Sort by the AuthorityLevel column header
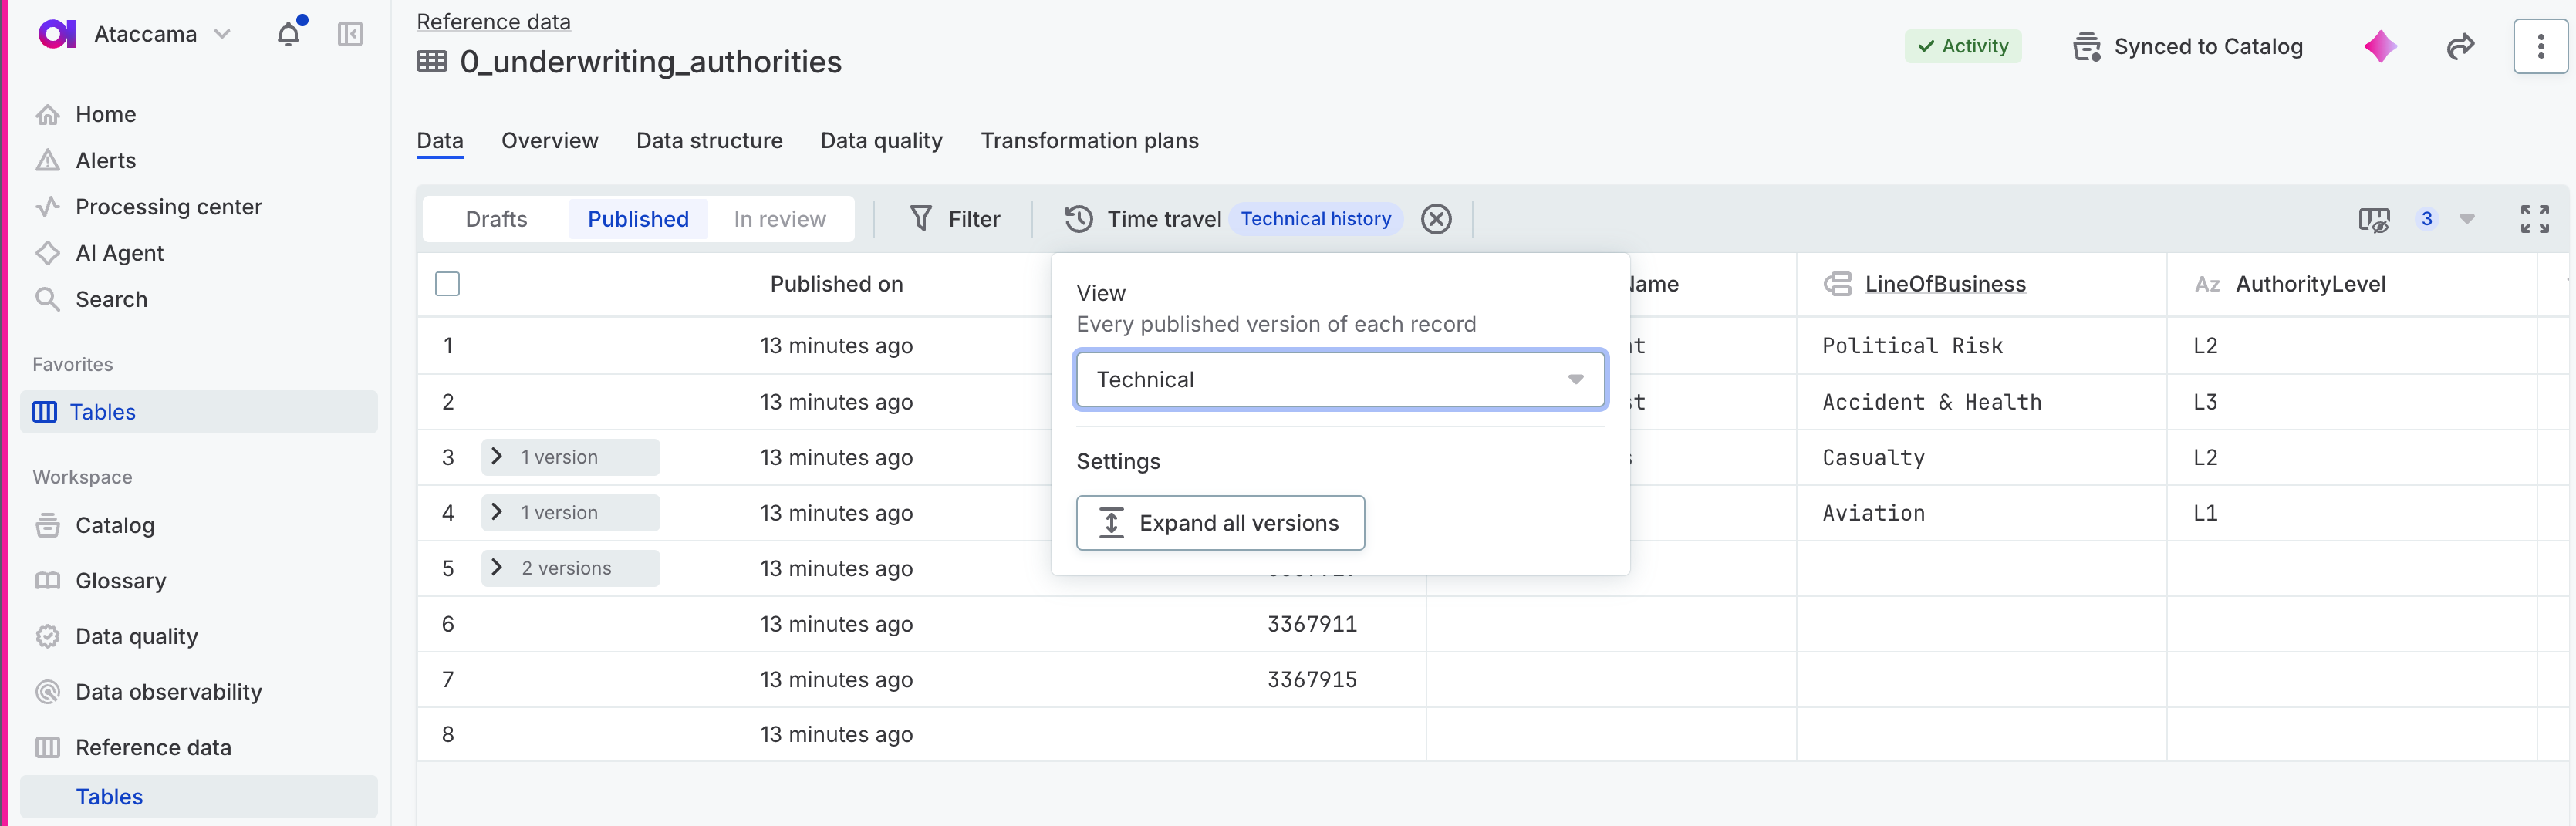This screenshot has height=826, width=2576. coord(2310,284)
